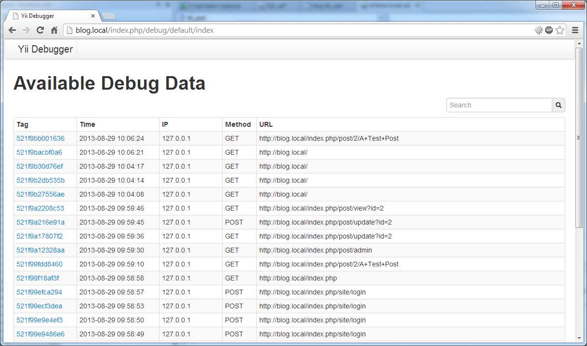This screenshot has height=346, width=587.
Task: Reload the page with the refresh icon
Action: click(x=40, y=30)
